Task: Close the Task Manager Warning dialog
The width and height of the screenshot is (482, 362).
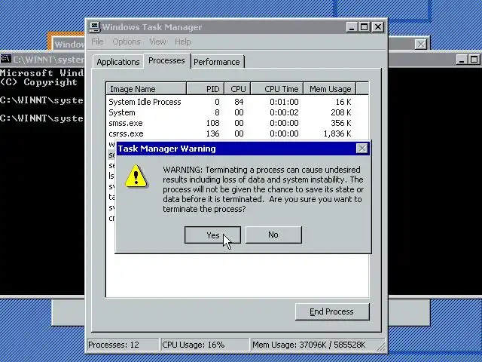Action: [x=361, y=149]
